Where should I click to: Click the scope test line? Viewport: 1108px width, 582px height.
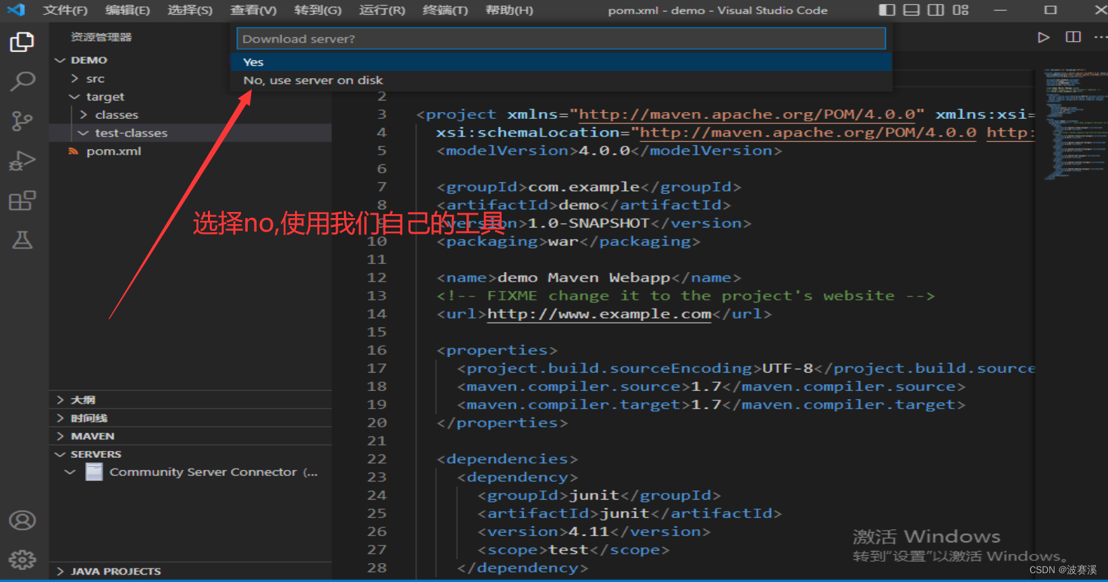573,550
